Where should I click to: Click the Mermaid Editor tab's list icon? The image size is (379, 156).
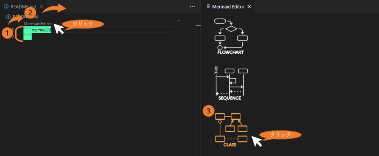[x=209, y=7]
